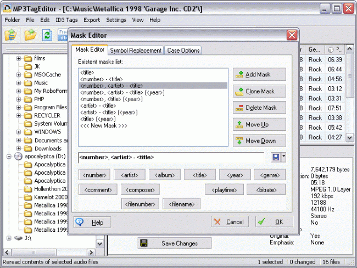The width and height of the screenshot is (357, 268).
Task: Insert the <artist> tag button
Action: [x=130, y=175]
